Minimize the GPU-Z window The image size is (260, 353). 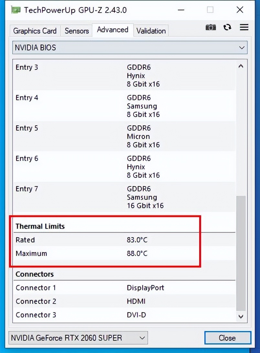[181, 10]
